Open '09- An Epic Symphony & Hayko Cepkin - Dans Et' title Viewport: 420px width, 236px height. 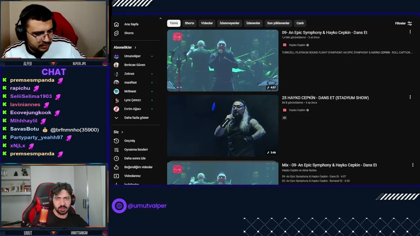pos(325,32)
